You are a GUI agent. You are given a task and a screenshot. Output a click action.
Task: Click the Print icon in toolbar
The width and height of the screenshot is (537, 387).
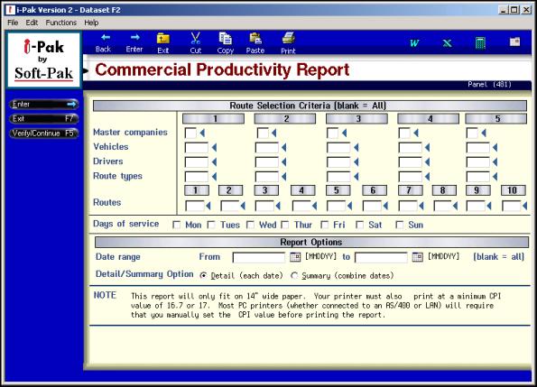(288, 38)
